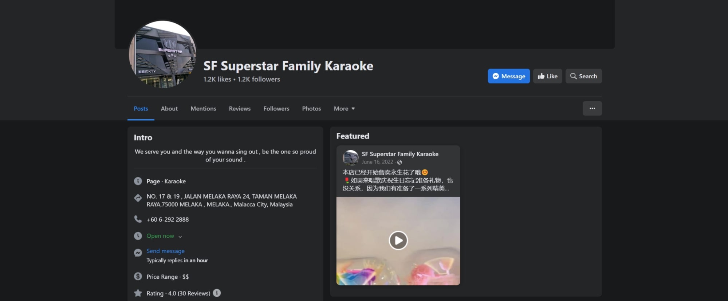
Task: Click phone number +60 6-292 2888
Action: click(x=168, y=220)
